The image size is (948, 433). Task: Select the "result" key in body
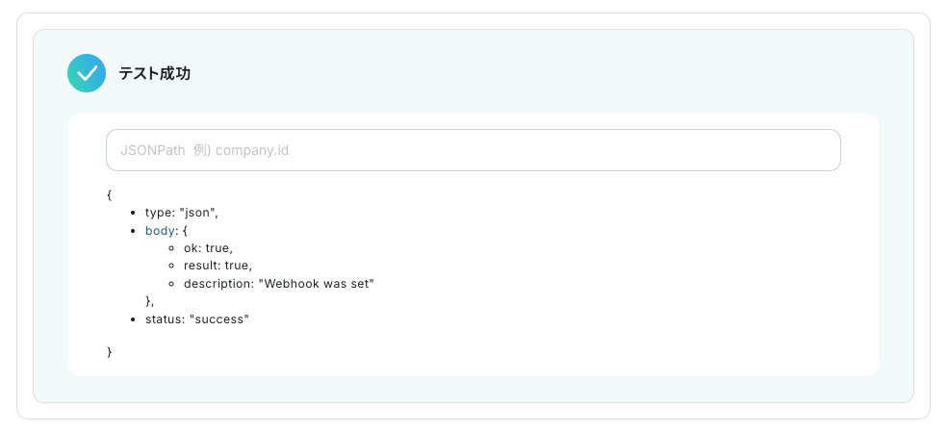201,266
